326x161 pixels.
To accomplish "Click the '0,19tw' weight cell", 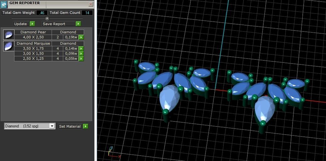I will pyautogui.click(x=71, y=37).
